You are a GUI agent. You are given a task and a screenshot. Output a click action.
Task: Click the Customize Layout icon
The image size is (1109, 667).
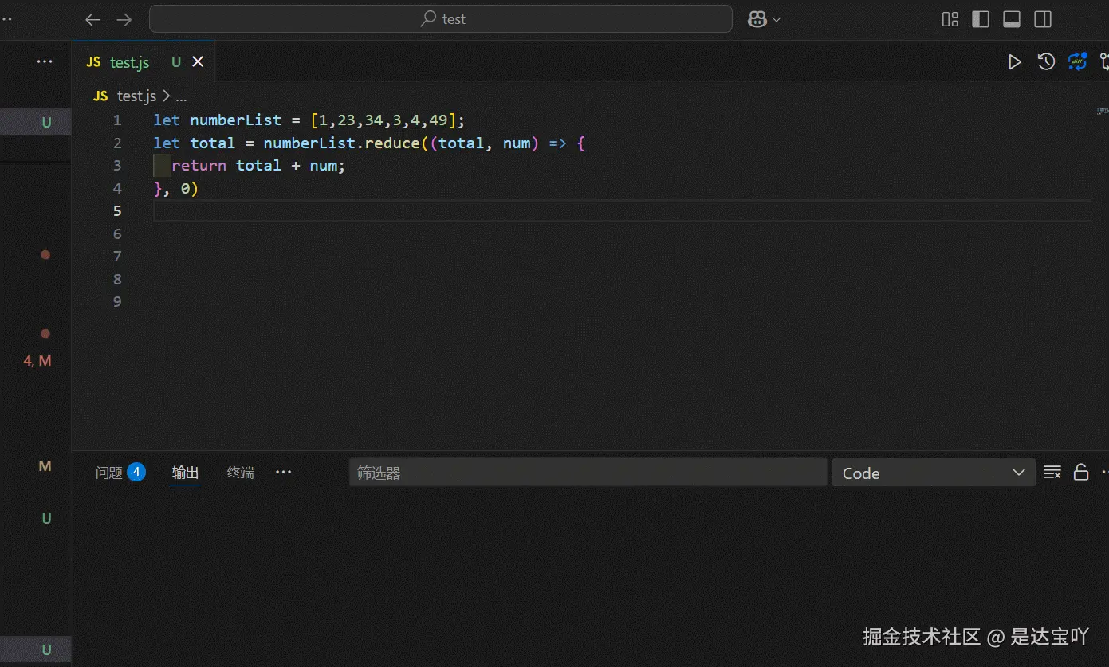949,18
